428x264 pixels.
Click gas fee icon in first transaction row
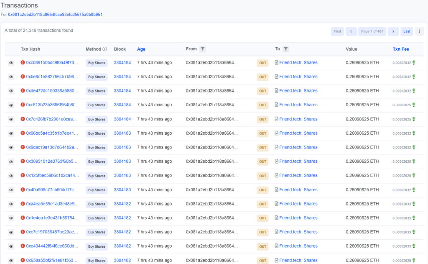tap(414, 63)
